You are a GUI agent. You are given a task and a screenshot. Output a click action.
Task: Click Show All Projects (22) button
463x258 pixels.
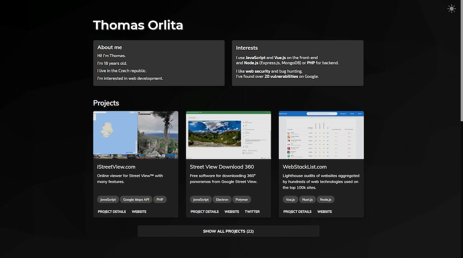tap(228, 231)
